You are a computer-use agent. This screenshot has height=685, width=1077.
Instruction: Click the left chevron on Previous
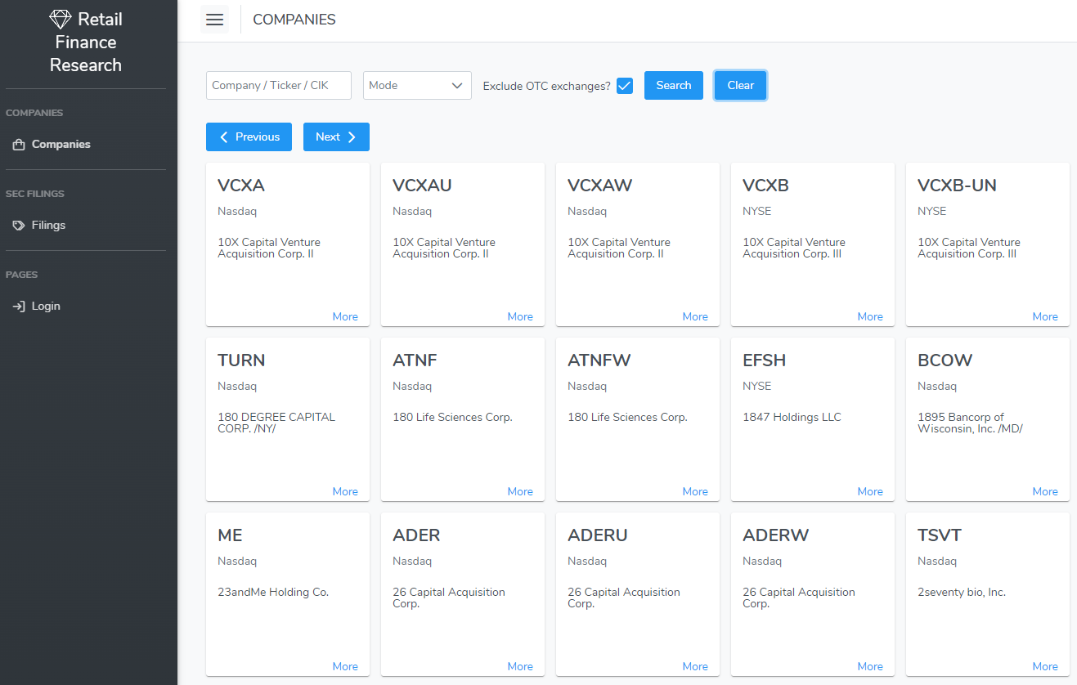224,137
